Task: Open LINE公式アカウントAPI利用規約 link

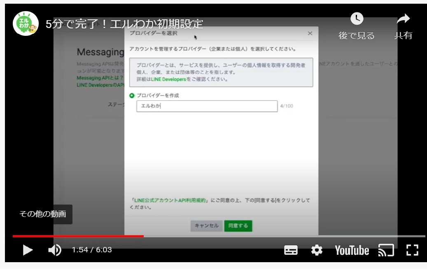Action: (170, 200)
